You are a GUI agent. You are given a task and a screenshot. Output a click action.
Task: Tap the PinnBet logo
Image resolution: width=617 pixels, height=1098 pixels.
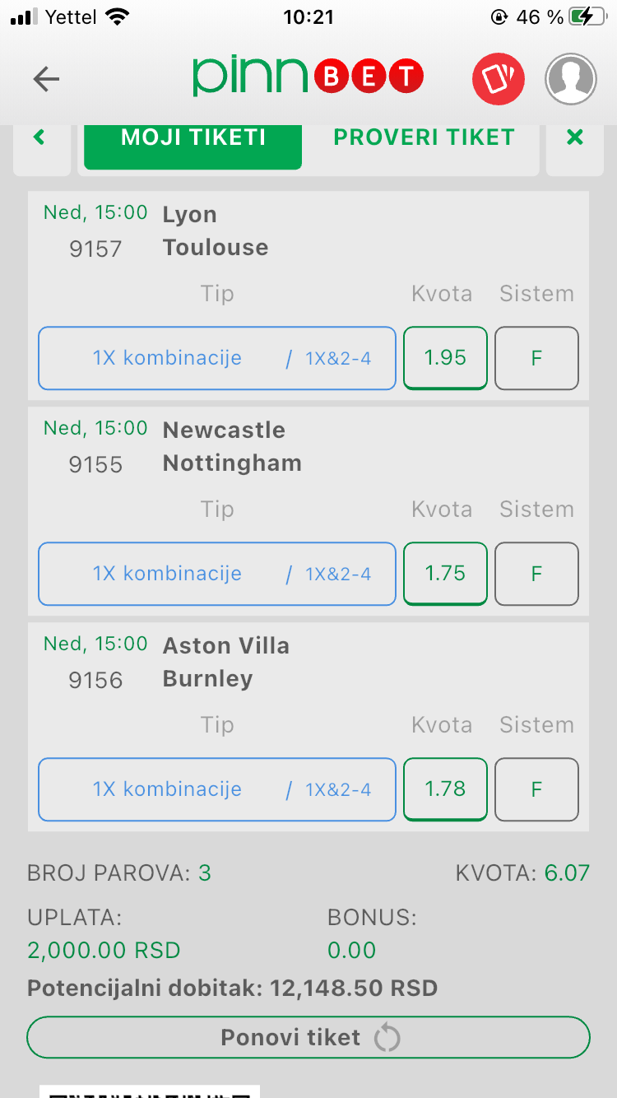click(x=308, y=77)
